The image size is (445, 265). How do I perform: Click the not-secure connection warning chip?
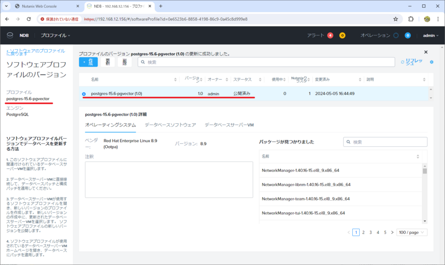(60, 19)
